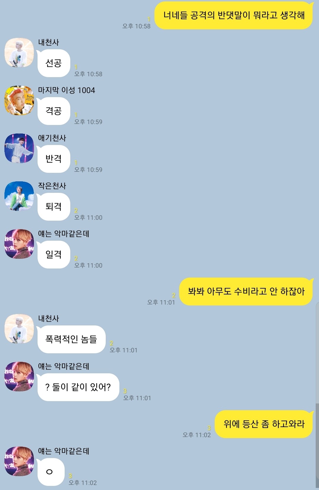This screenshot has width=319, height=490.
Task: Click the sender name '마지막 이성 1004'
Action: (x=66, y=90)
